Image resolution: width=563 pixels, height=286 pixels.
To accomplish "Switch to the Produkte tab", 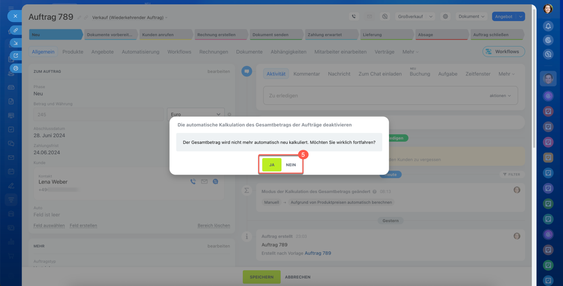I will click(73, 52).
